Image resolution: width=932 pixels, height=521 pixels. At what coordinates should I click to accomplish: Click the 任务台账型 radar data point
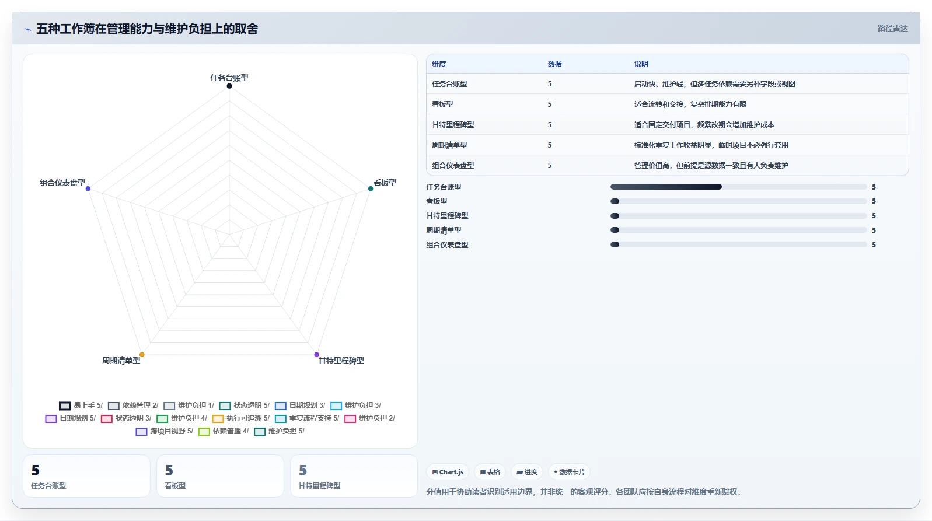(229, 86)
